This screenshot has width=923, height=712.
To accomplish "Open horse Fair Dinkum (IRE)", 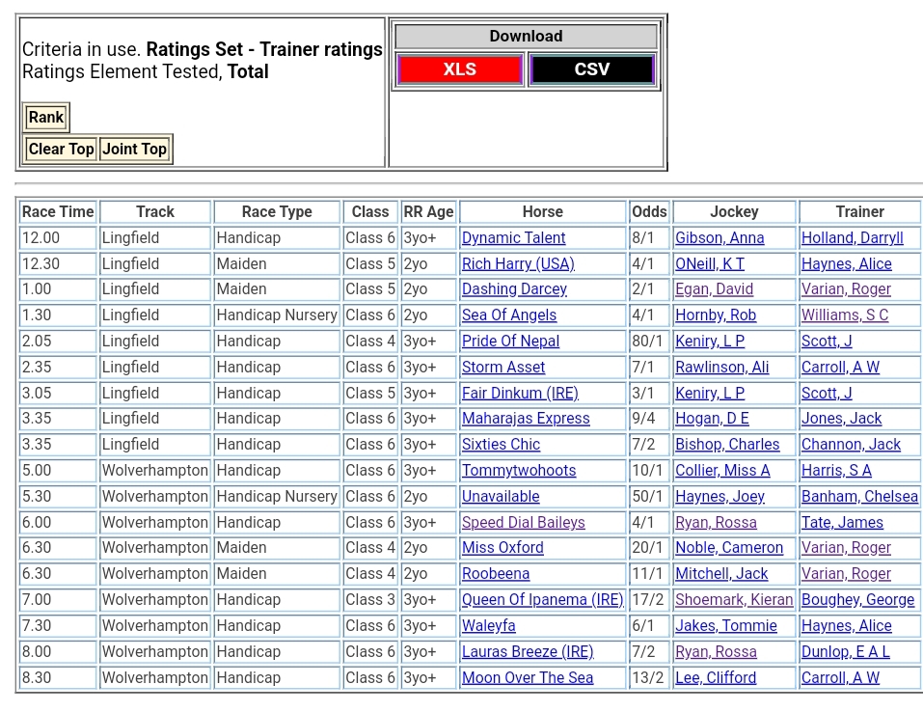I will [x=521, y=394].
